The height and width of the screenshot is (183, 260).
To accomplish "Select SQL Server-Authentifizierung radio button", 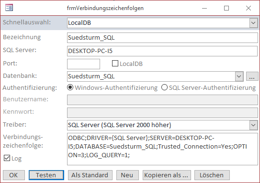I will [x=164, y=87].
